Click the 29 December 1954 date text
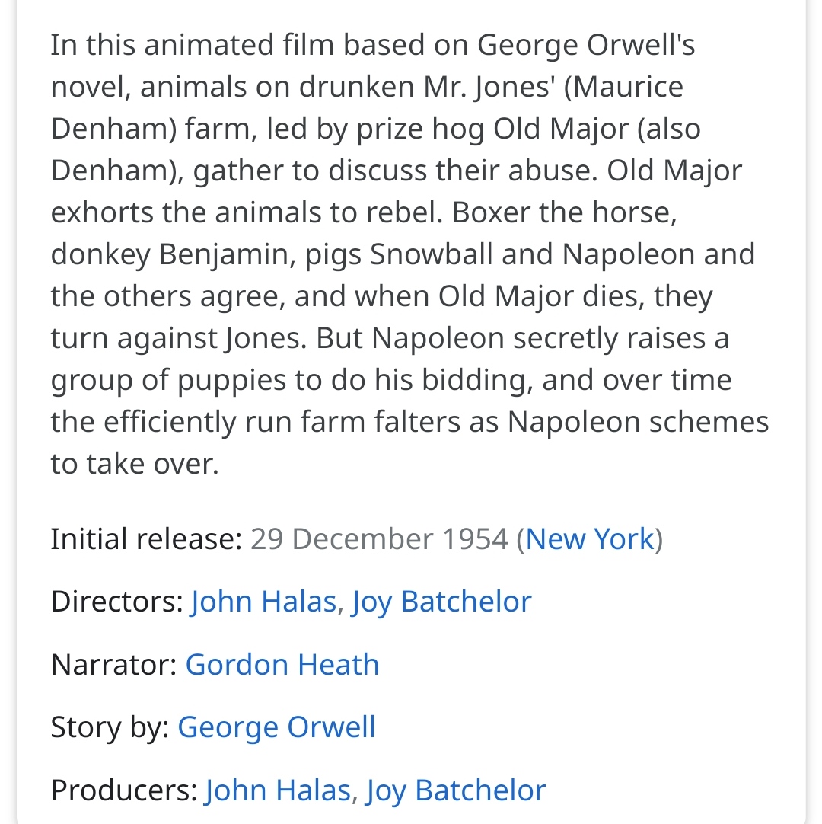Image resolution: width=822 pixels, height=824 pixels. (x=379, y=539)
